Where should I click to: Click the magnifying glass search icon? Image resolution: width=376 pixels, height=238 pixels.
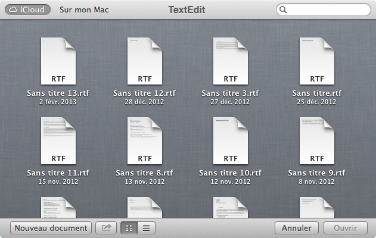tap(283, 10)
